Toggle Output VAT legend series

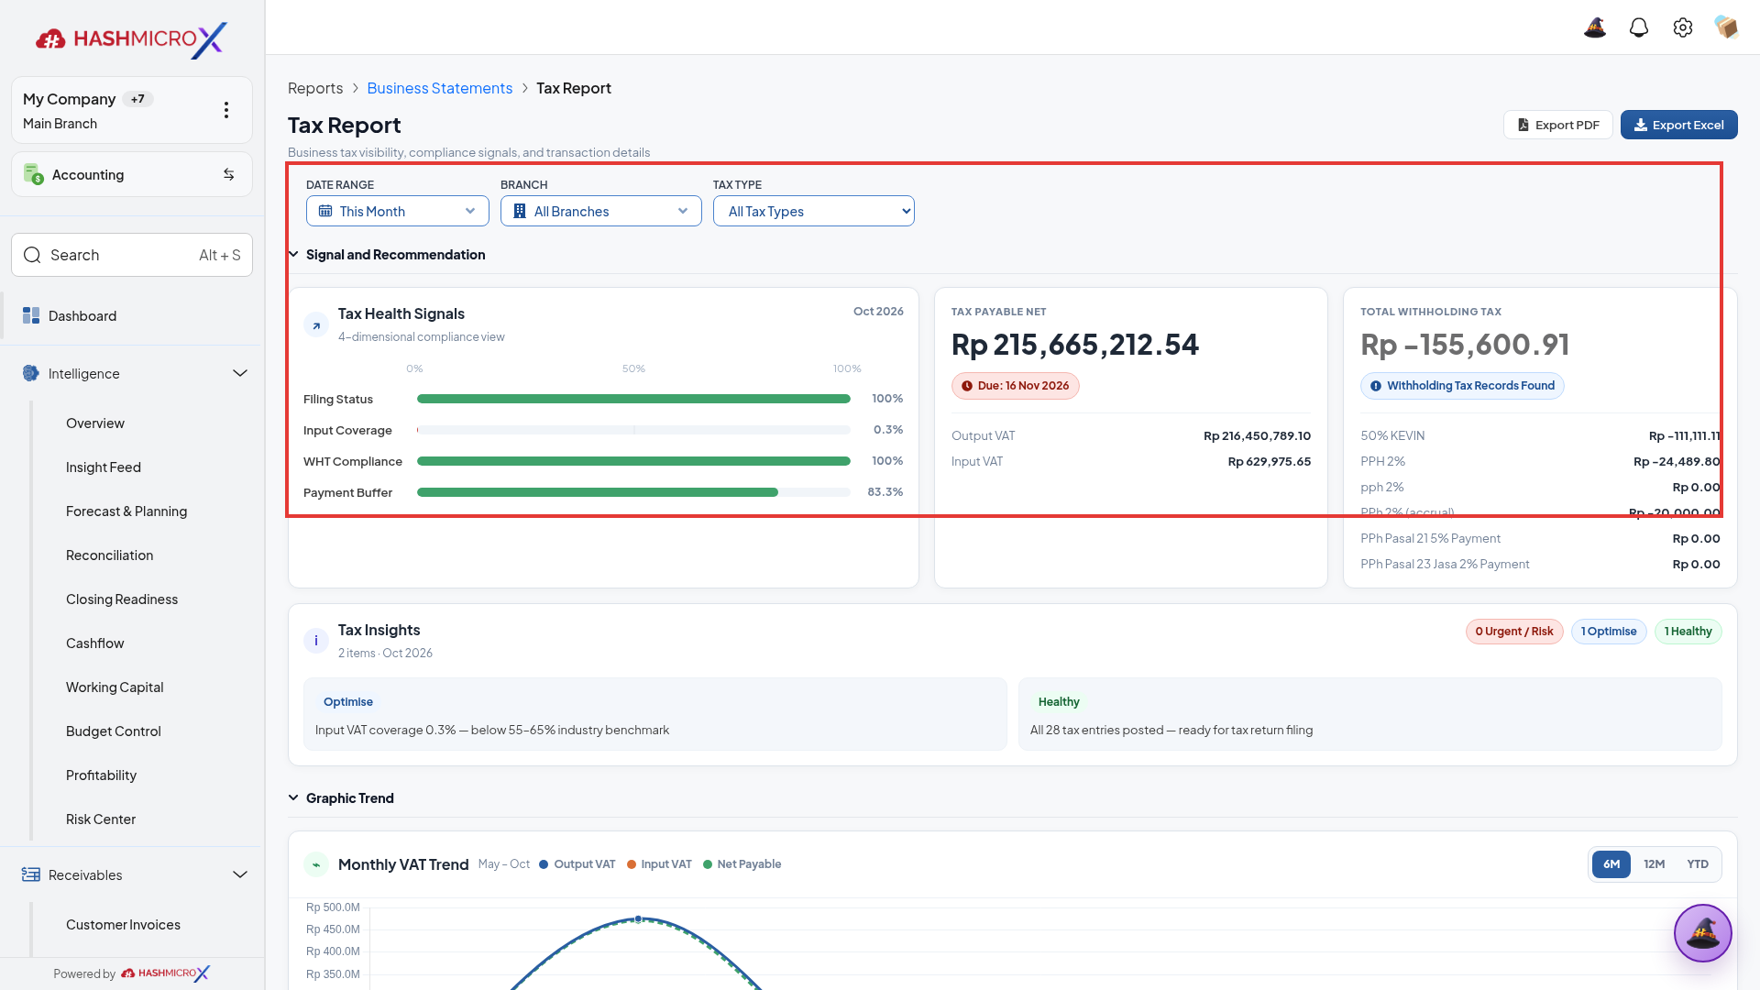coord(577,864)
